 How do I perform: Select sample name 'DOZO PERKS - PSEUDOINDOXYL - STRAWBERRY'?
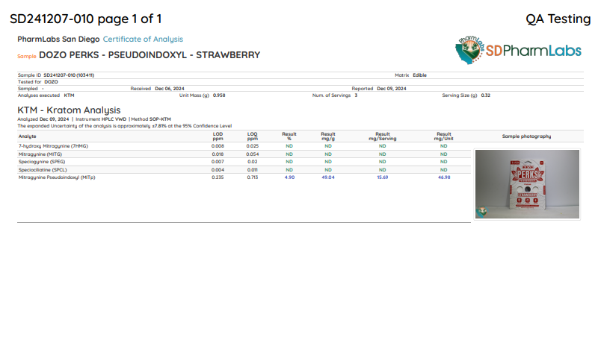150,55
